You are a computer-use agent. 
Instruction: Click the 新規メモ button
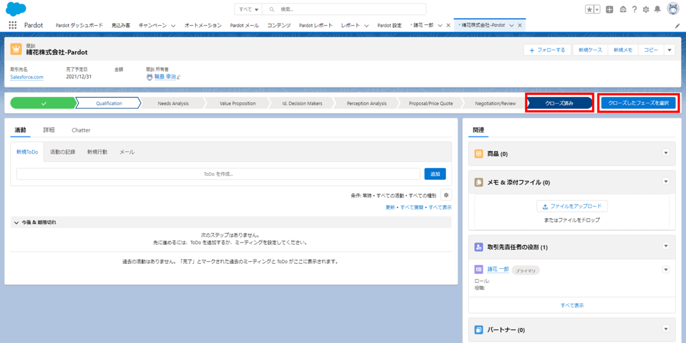click(623, 50)
